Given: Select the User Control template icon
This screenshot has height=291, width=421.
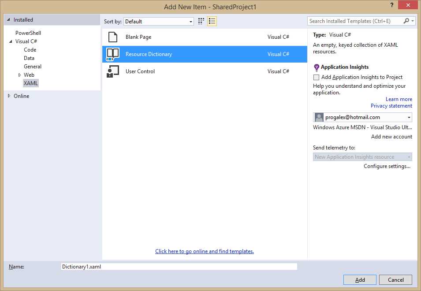Looking at the screenshot, I should 113,71.
